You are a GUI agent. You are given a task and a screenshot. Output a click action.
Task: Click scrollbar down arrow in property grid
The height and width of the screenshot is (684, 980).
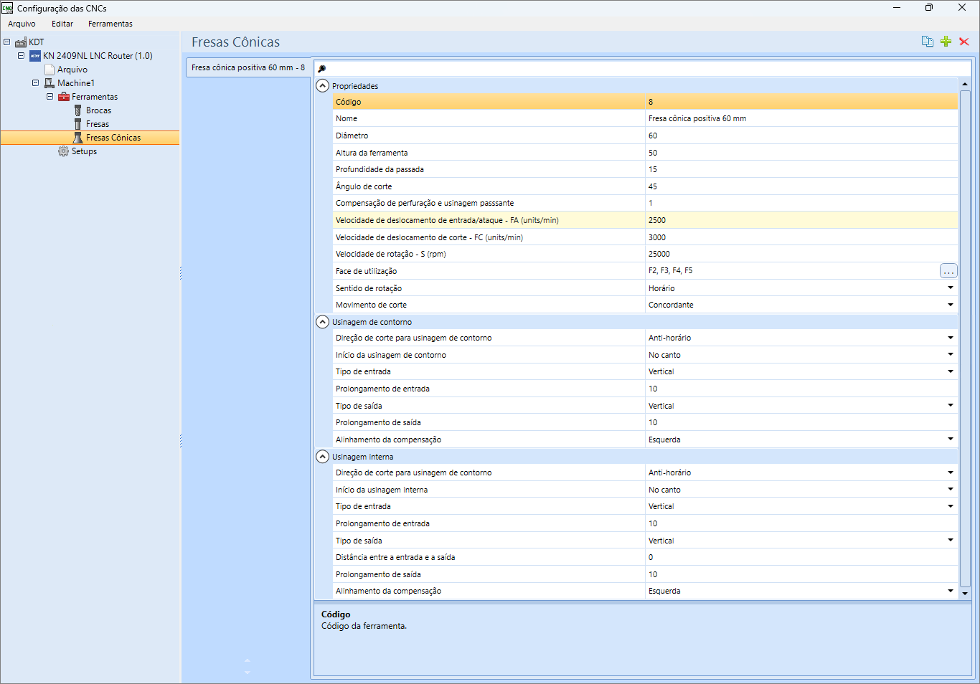pyautogui.click(x=965, y=593)
